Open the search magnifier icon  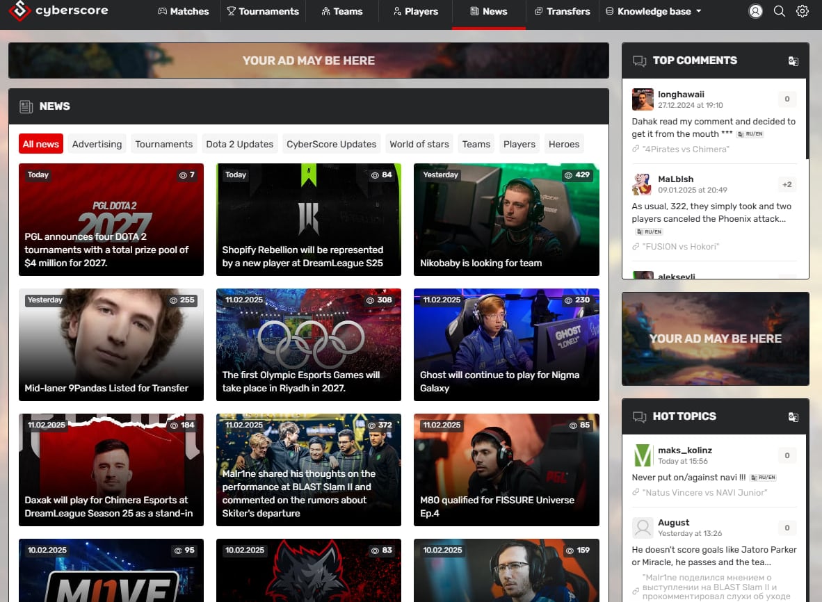(x=780, y=11)
